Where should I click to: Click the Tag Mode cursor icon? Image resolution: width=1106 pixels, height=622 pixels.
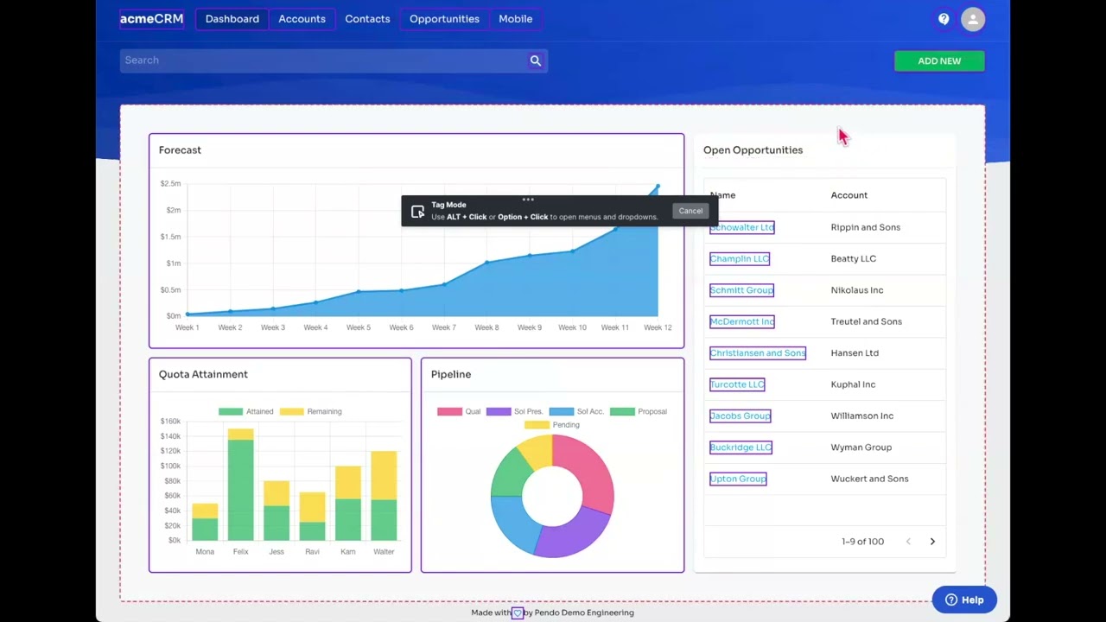tap(417, 211)
